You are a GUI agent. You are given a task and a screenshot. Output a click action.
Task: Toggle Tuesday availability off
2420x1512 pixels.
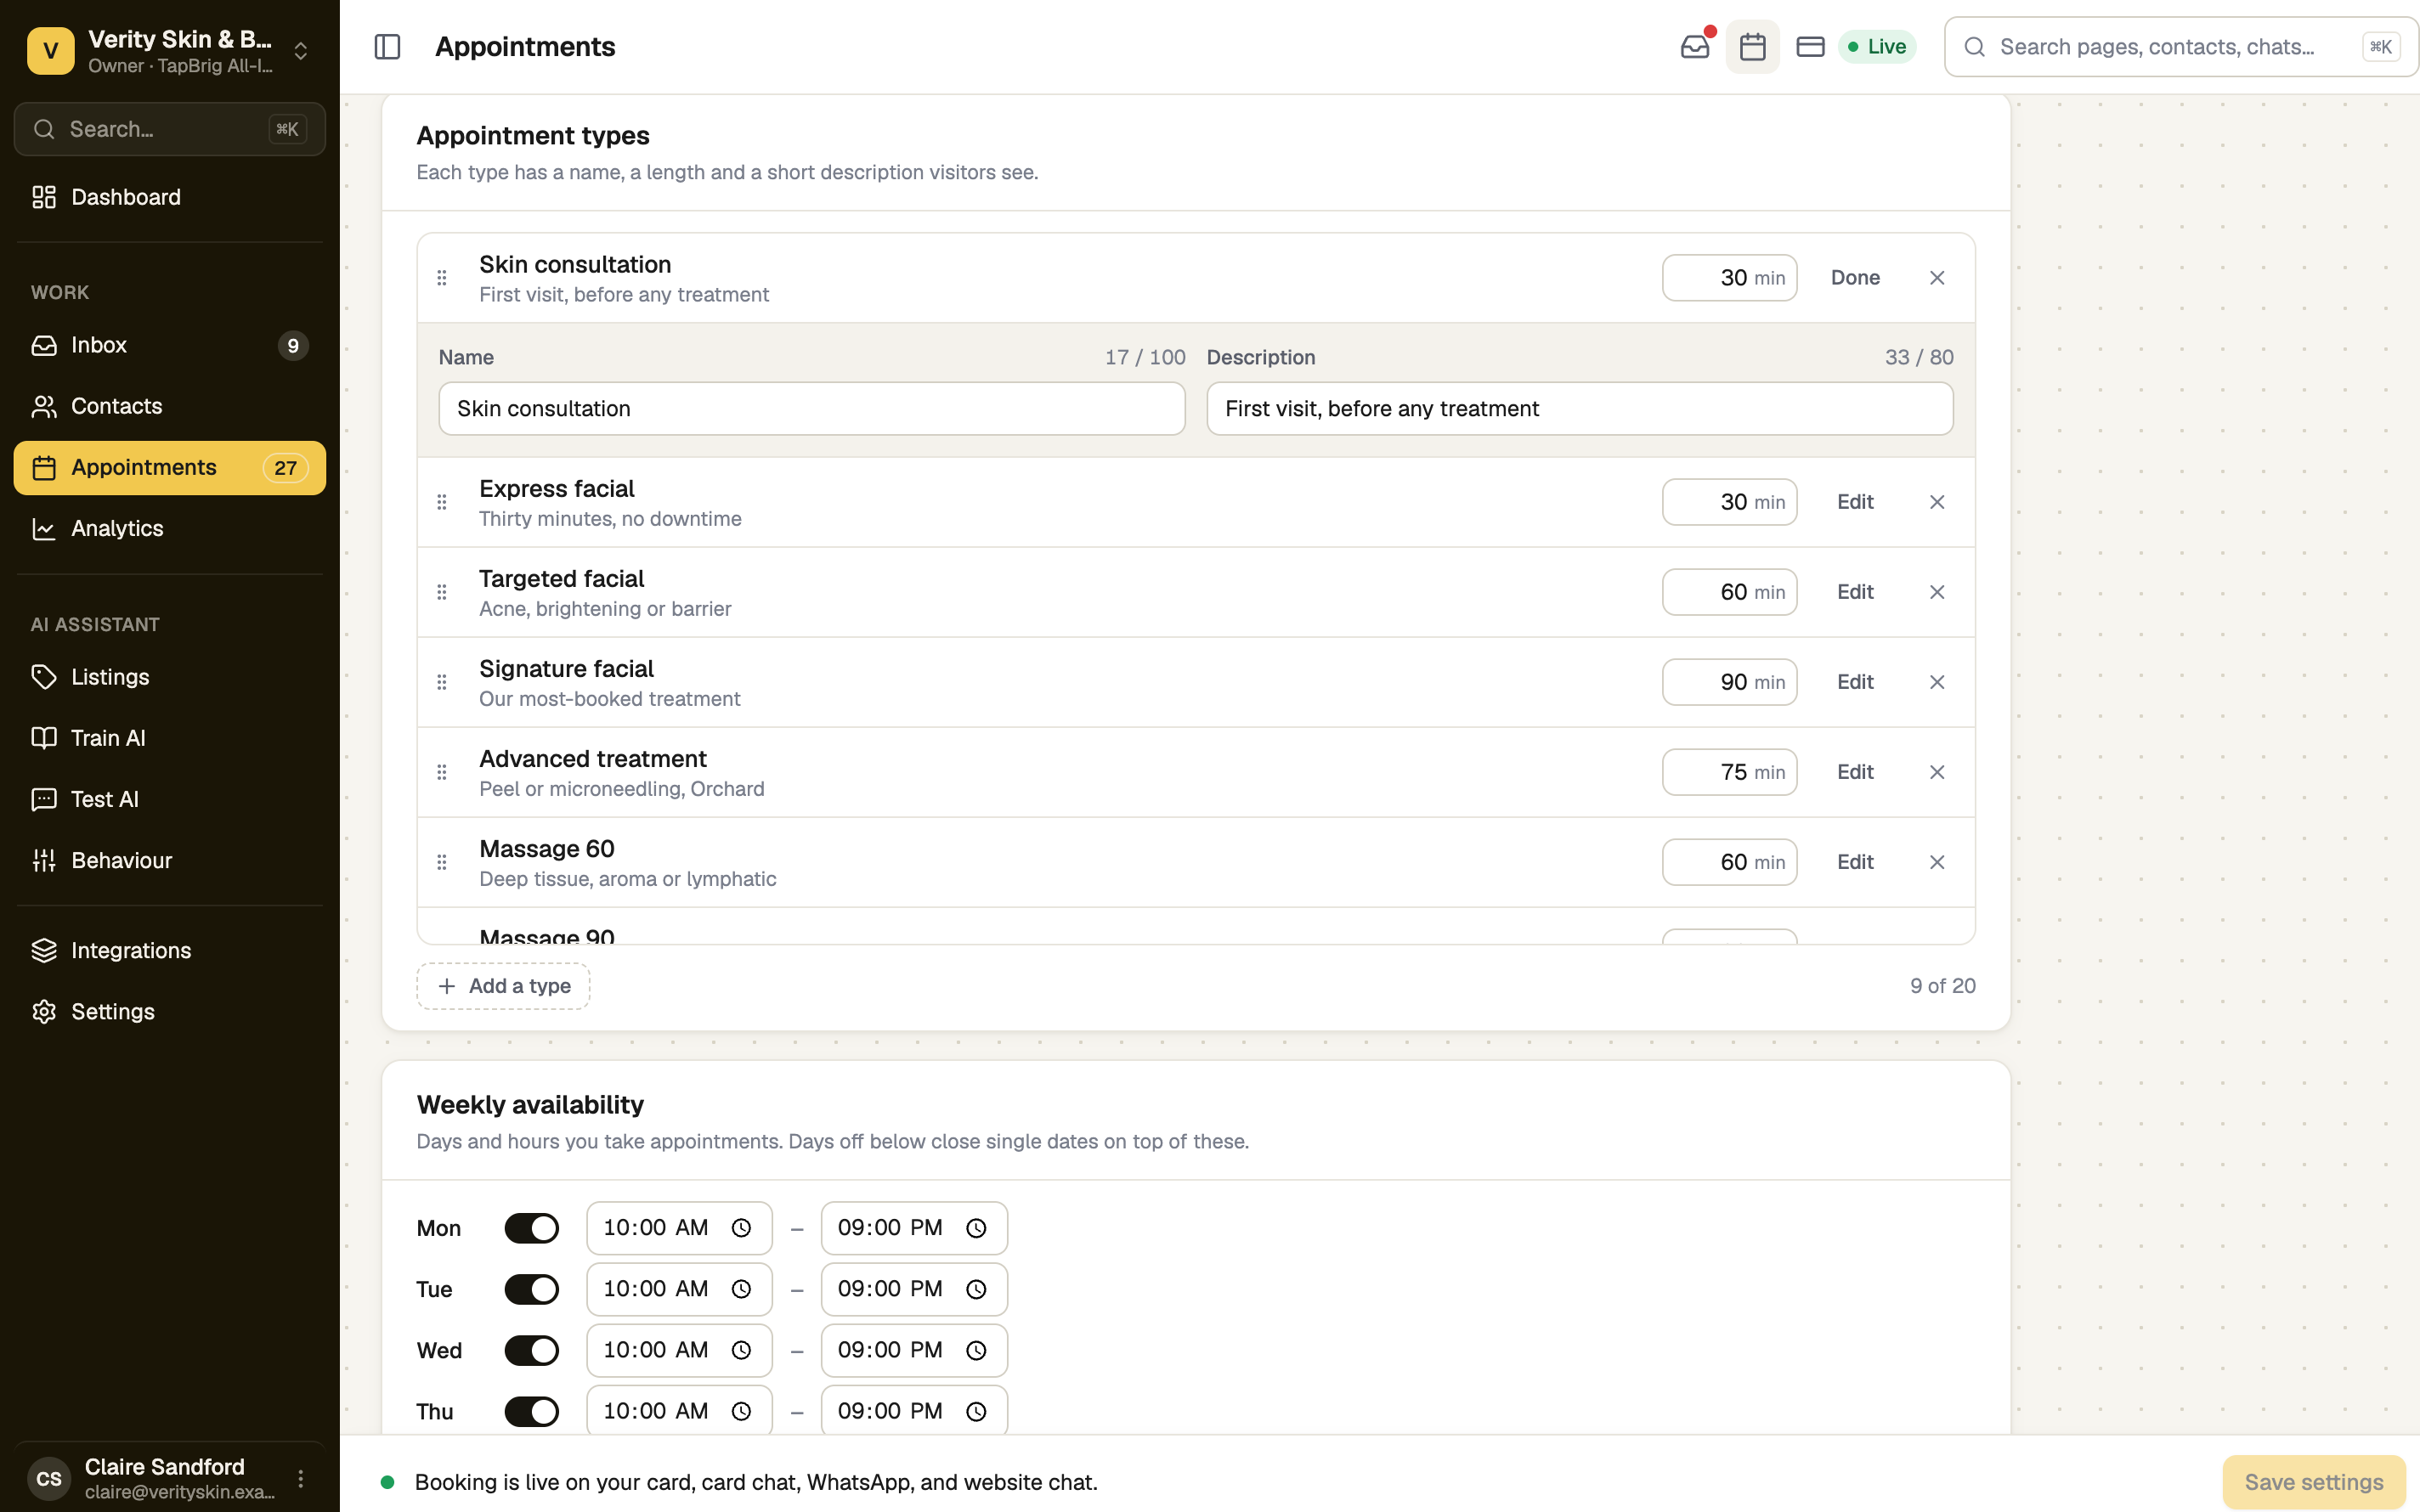pyautogui.click(x=531, y=1289)
